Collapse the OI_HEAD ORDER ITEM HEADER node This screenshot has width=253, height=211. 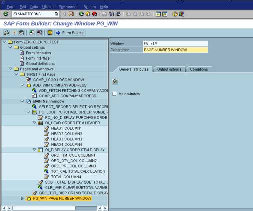tap(34, 123)
